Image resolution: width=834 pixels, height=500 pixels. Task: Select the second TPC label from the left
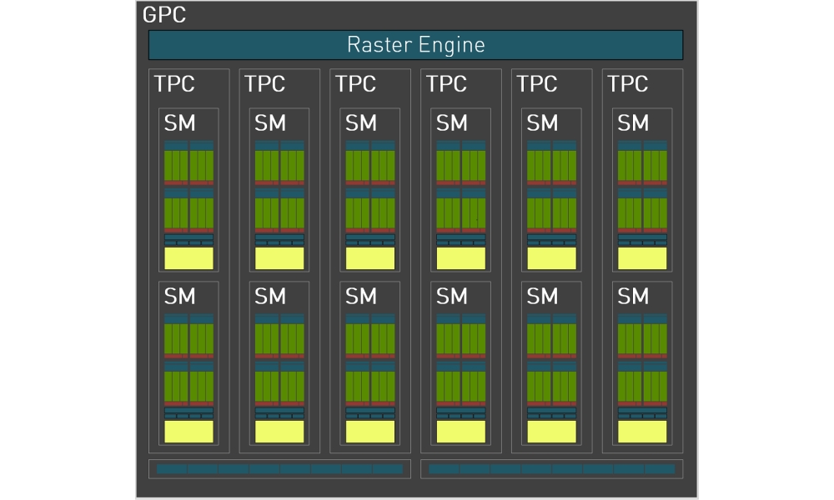click(264, 84)
